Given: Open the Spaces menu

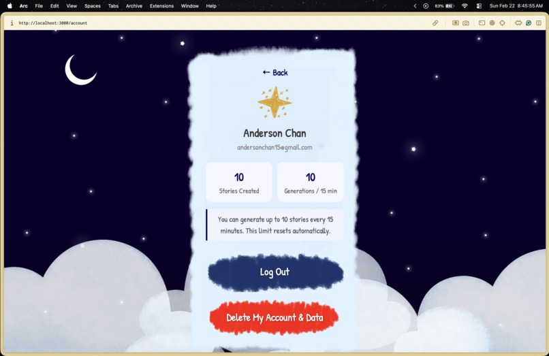Looking at the screenshot, I should pyautogui.click(x=93, y=6).
